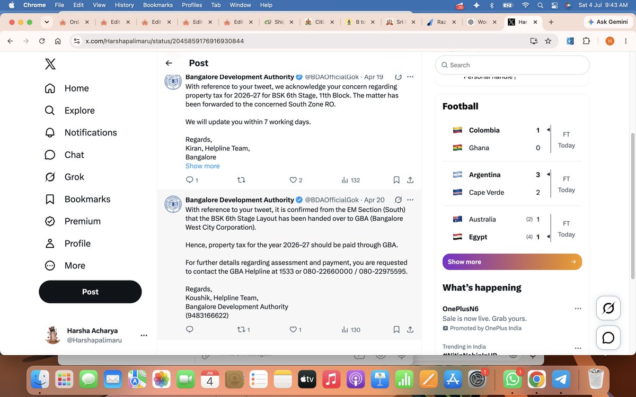636x397 pixels.
Task: Open Premium in X sidebar
Action: coord(73,221)
